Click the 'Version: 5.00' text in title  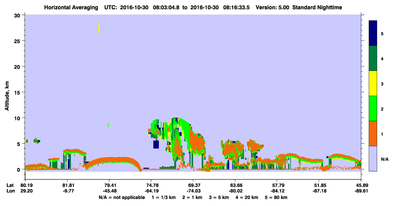tap(271, 7)
